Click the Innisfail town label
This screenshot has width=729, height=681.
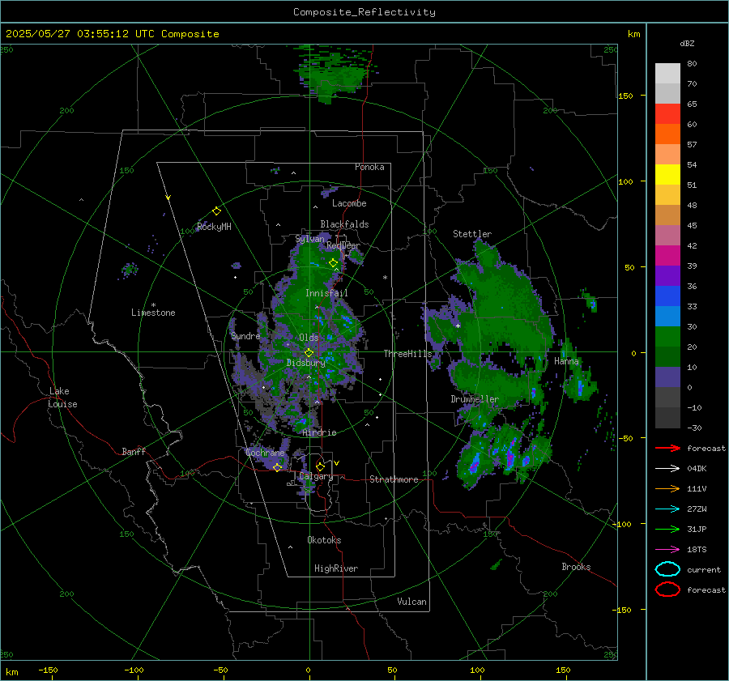tap(326, 293)
